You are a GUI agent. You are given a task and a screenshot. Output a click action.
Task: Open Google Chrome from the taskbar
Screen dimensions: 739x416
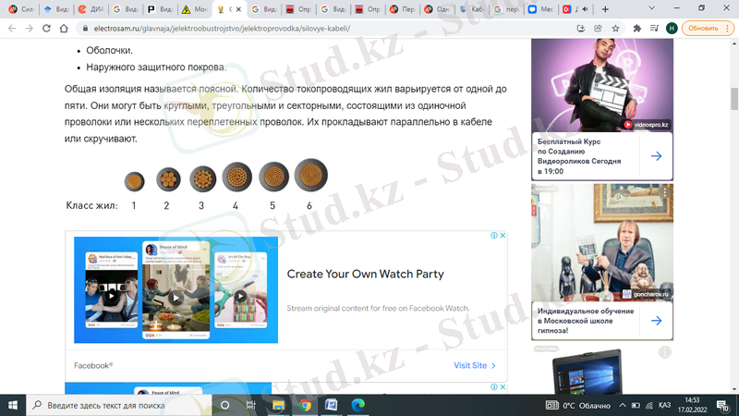tap(305, 405)
